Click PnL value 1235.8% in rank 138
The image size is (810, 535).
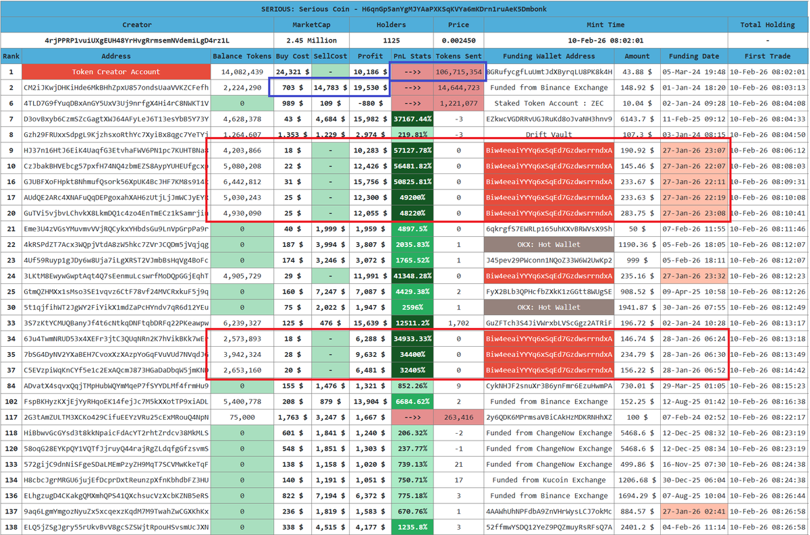point(412,527)
